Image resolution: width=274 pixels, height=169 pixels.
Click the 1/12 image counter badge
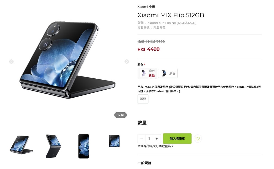[120, 115]
